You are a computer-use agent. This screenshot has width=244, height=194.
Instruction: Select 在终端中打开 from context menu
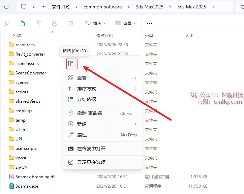pyautogui.click(x=103, y=149)
